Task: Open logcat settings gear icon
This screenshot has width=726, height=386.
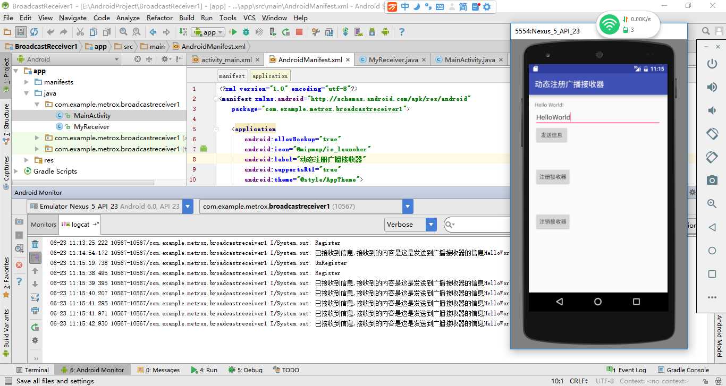Action: [35, 340]
